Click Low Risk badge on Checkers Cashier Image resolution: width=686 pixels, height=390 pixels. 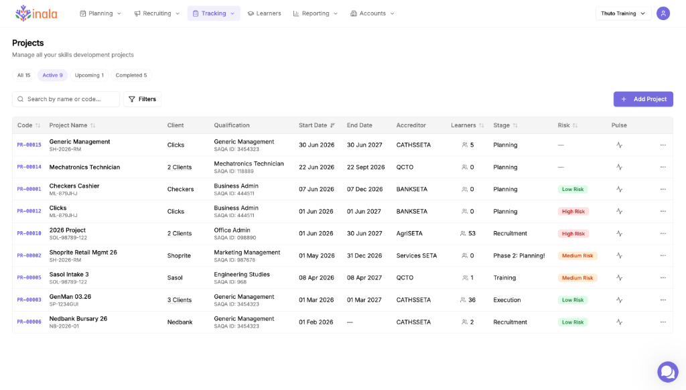pos(573,189)
